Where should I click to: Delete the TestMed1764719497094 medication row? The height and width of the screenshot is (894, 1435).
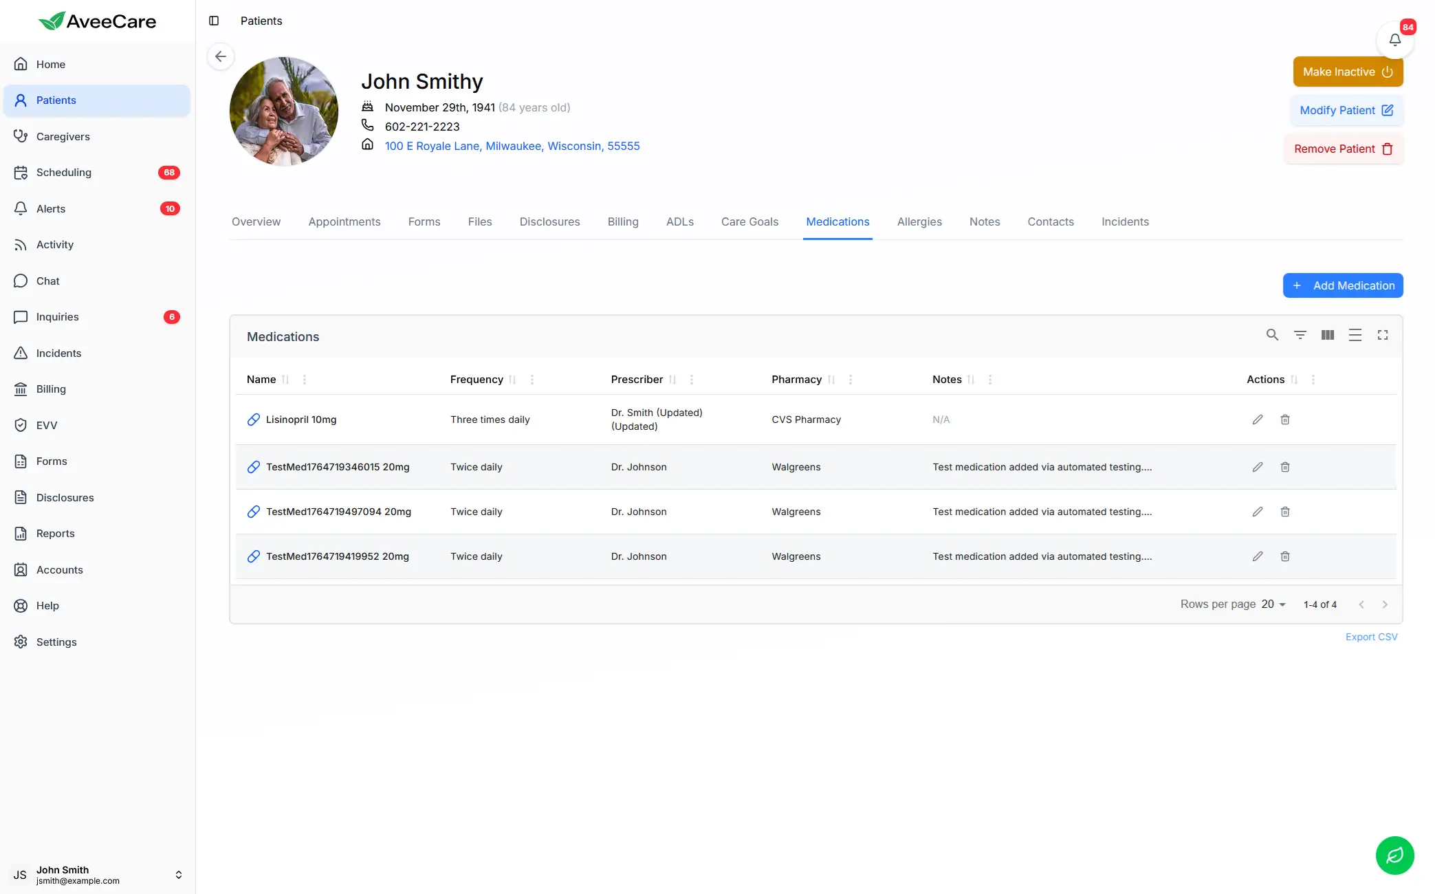(1284, 512)
